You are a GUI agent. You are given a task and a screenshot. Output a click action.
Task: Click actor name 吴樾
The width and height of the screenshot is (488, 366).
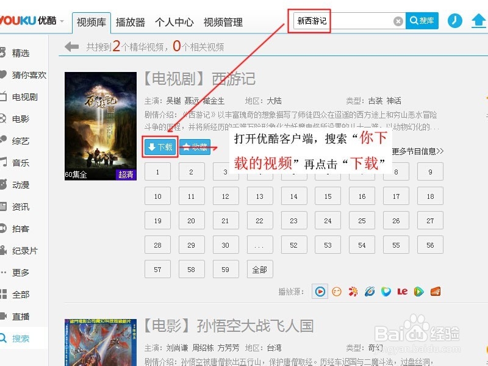tap(173, 101)
